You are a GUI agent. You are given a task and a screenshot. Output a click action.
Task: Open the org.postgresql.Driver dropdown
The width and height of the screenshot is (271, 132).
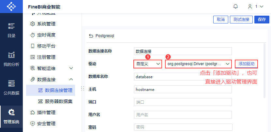click(198, 64)
